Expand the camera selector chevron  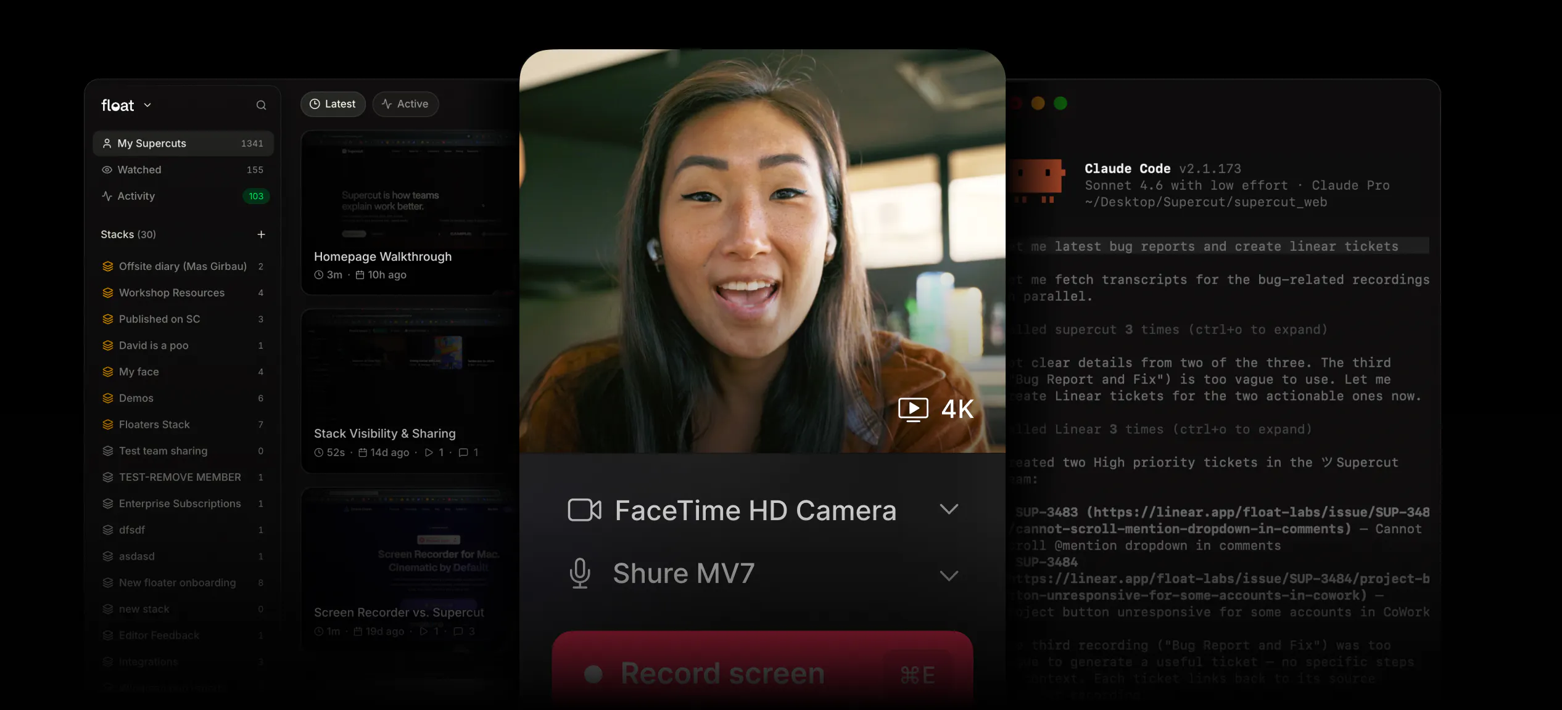(949, 509)
